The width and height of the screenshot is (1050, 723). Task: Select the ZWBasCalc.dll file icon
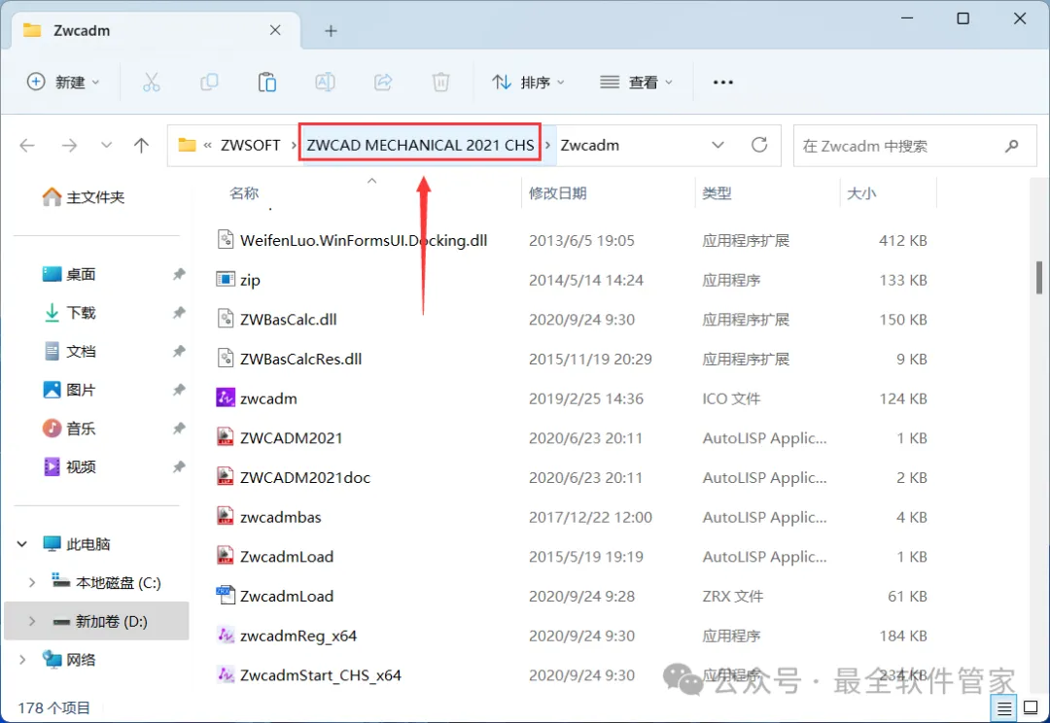226,319
